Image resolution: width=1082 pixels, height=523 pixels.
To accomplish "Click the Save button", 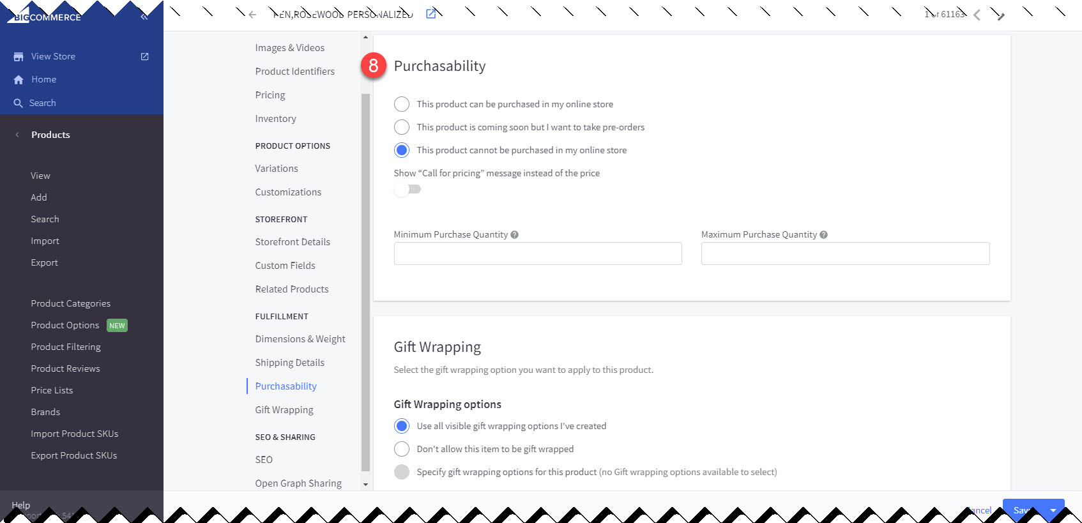I will click(x=1022, y=510).
